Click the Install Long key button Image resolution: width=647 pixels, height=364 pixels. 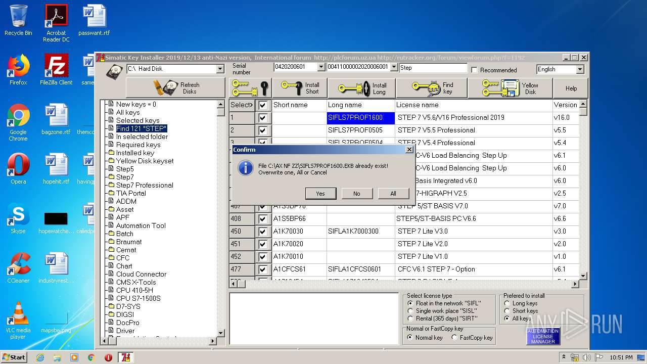[x=361, y=88]
